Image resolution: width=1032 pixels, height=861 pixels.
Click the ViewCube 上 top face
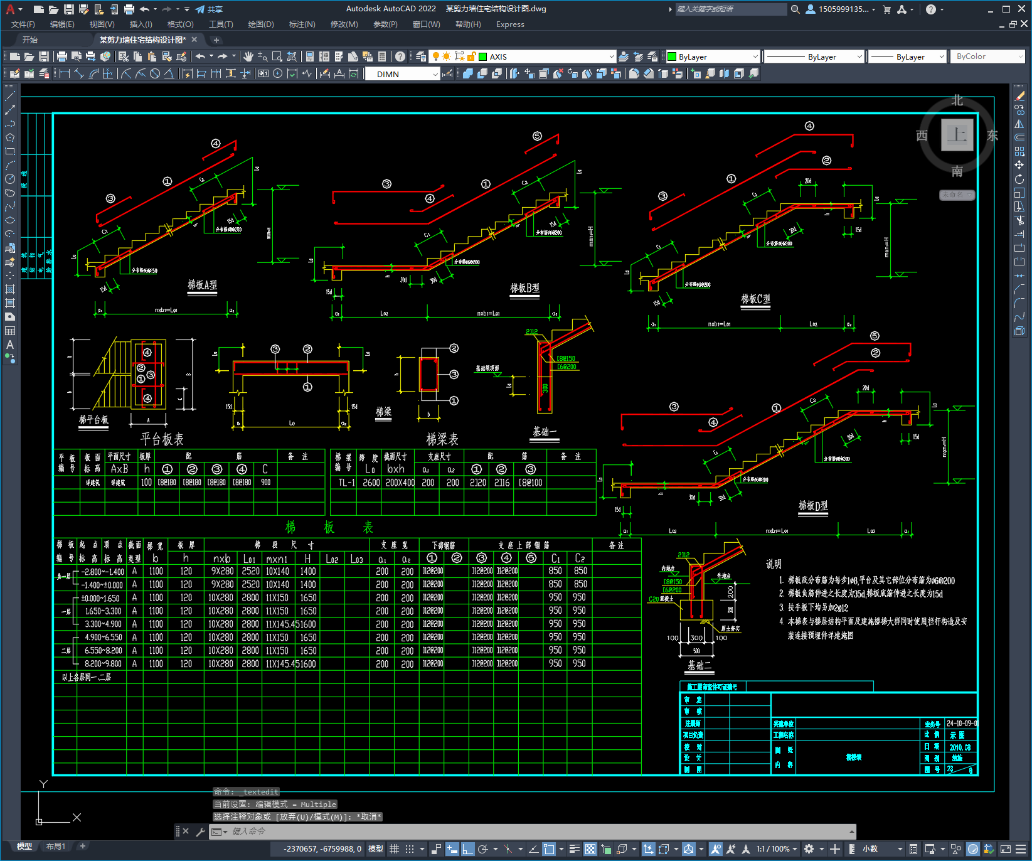(957, 135)
